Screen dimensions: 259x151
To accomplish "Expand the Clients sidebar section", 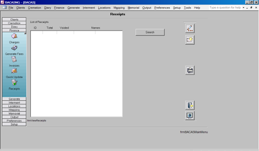I will coord(14,19).
